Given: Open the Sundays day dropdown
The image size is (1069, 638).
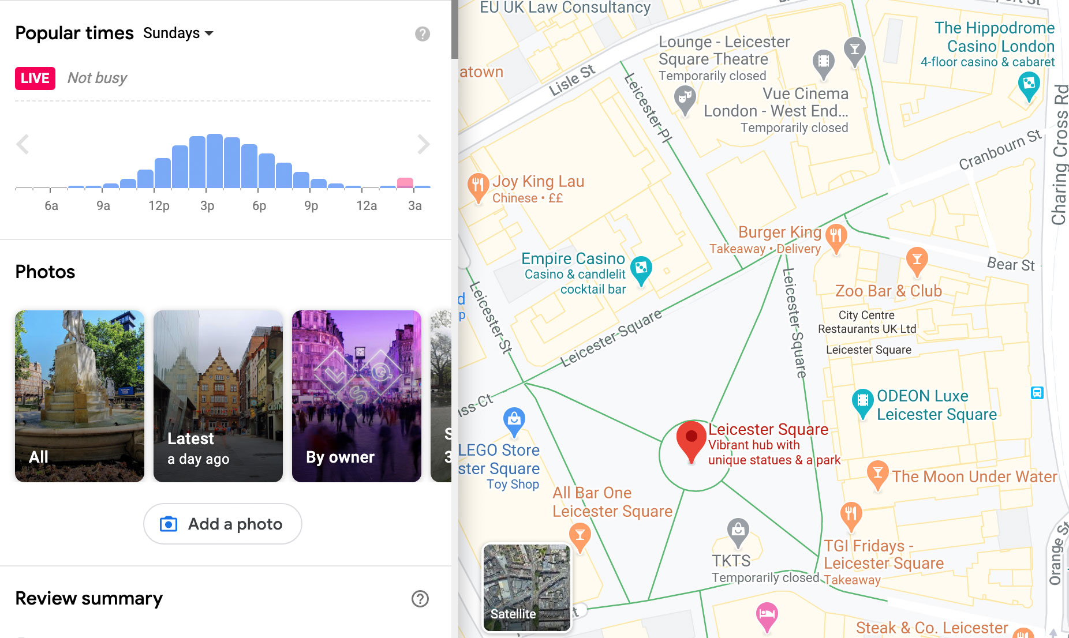Looking at the screenshot, I should 178,33.
